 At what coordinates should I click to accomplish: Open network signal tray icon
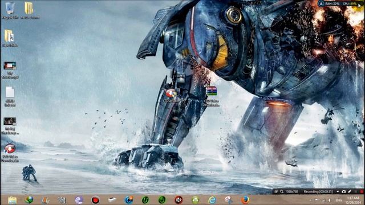(323, 200)
